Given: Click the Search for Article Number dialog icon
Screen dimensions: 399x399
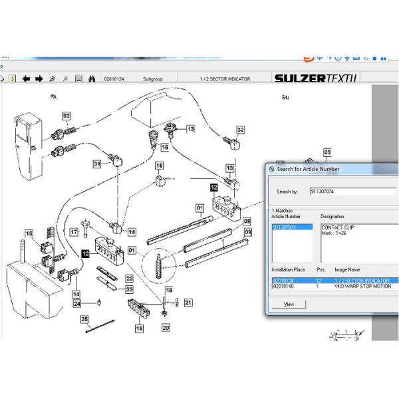Looking at the screenshot, I should [x=271, y=169].
